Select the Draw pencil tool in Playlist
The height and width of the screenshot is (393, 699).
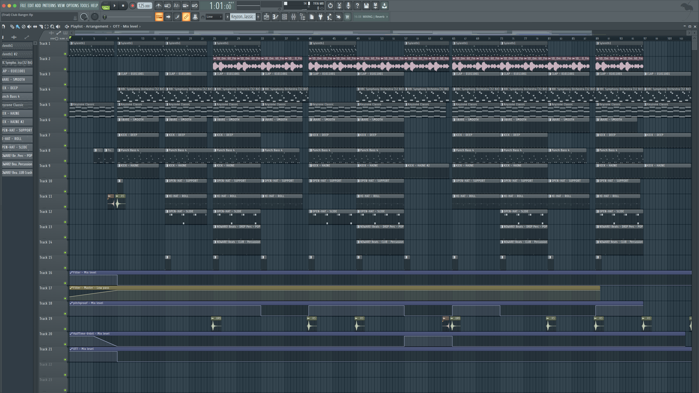(12, 26)
